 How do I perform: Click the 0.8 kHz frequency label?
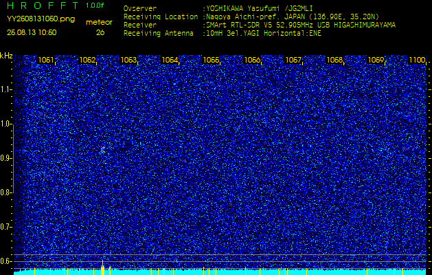(5, 192)
